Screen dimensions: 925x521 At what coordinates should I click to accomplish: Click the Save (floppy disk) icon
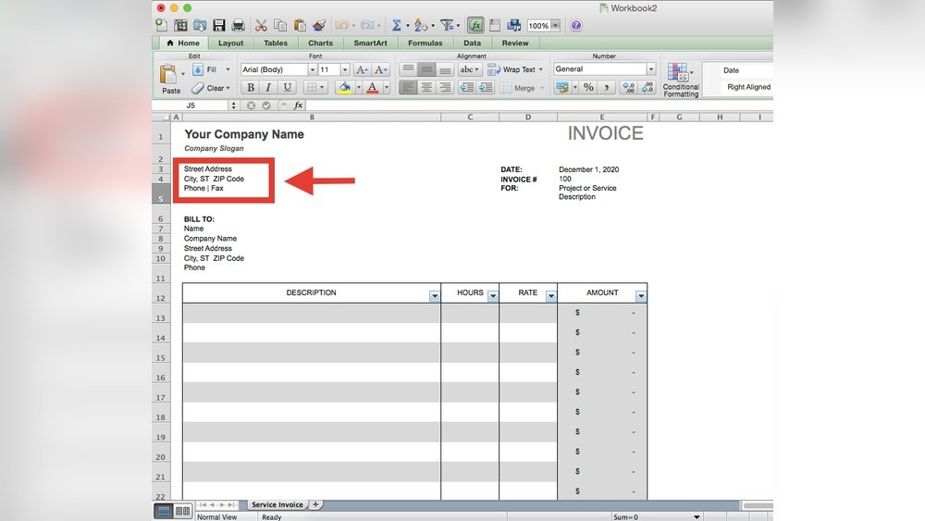pos(219,26)
